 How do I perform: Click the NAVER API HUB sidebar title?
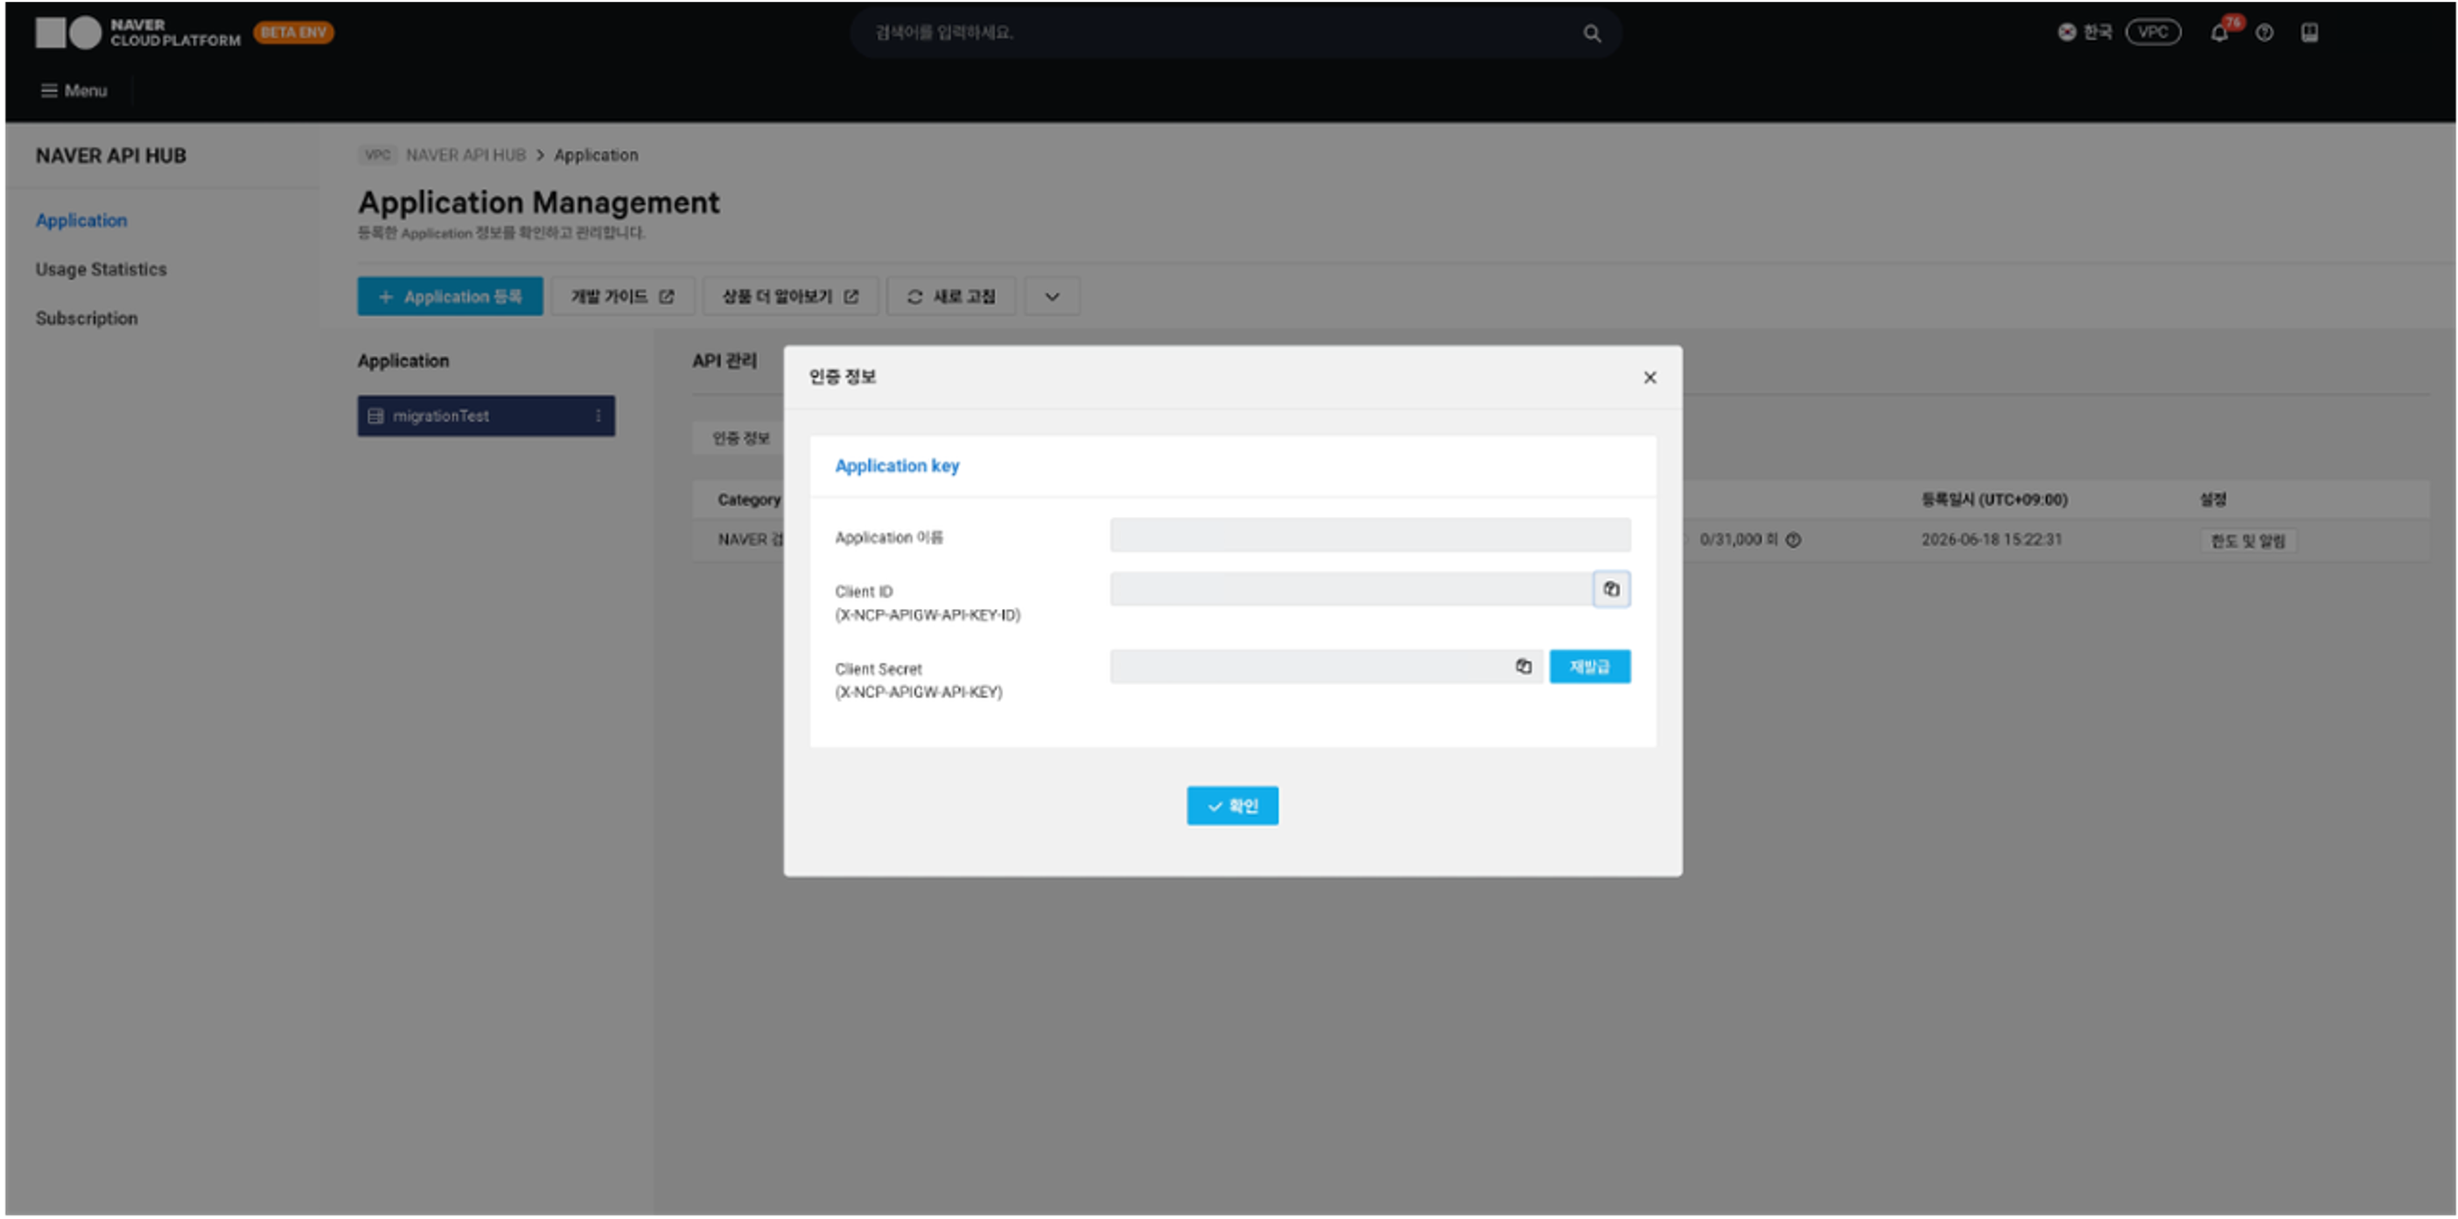pos(110,156)
